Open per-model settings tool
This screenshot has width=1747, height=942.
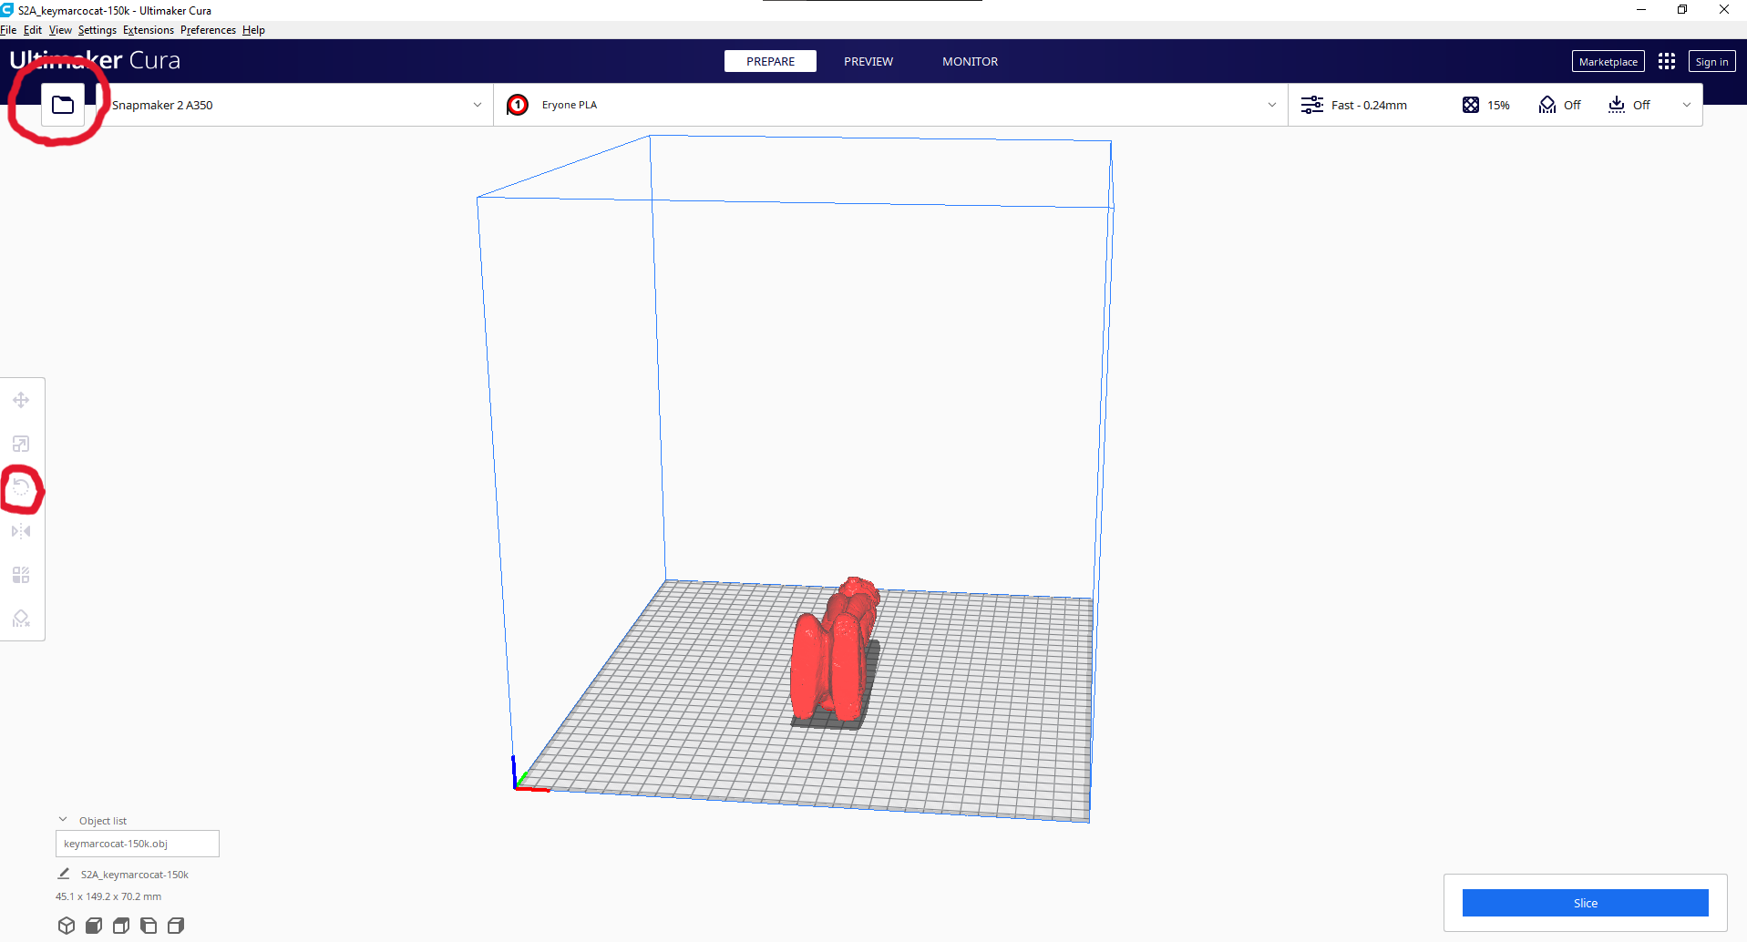(21, 574)
